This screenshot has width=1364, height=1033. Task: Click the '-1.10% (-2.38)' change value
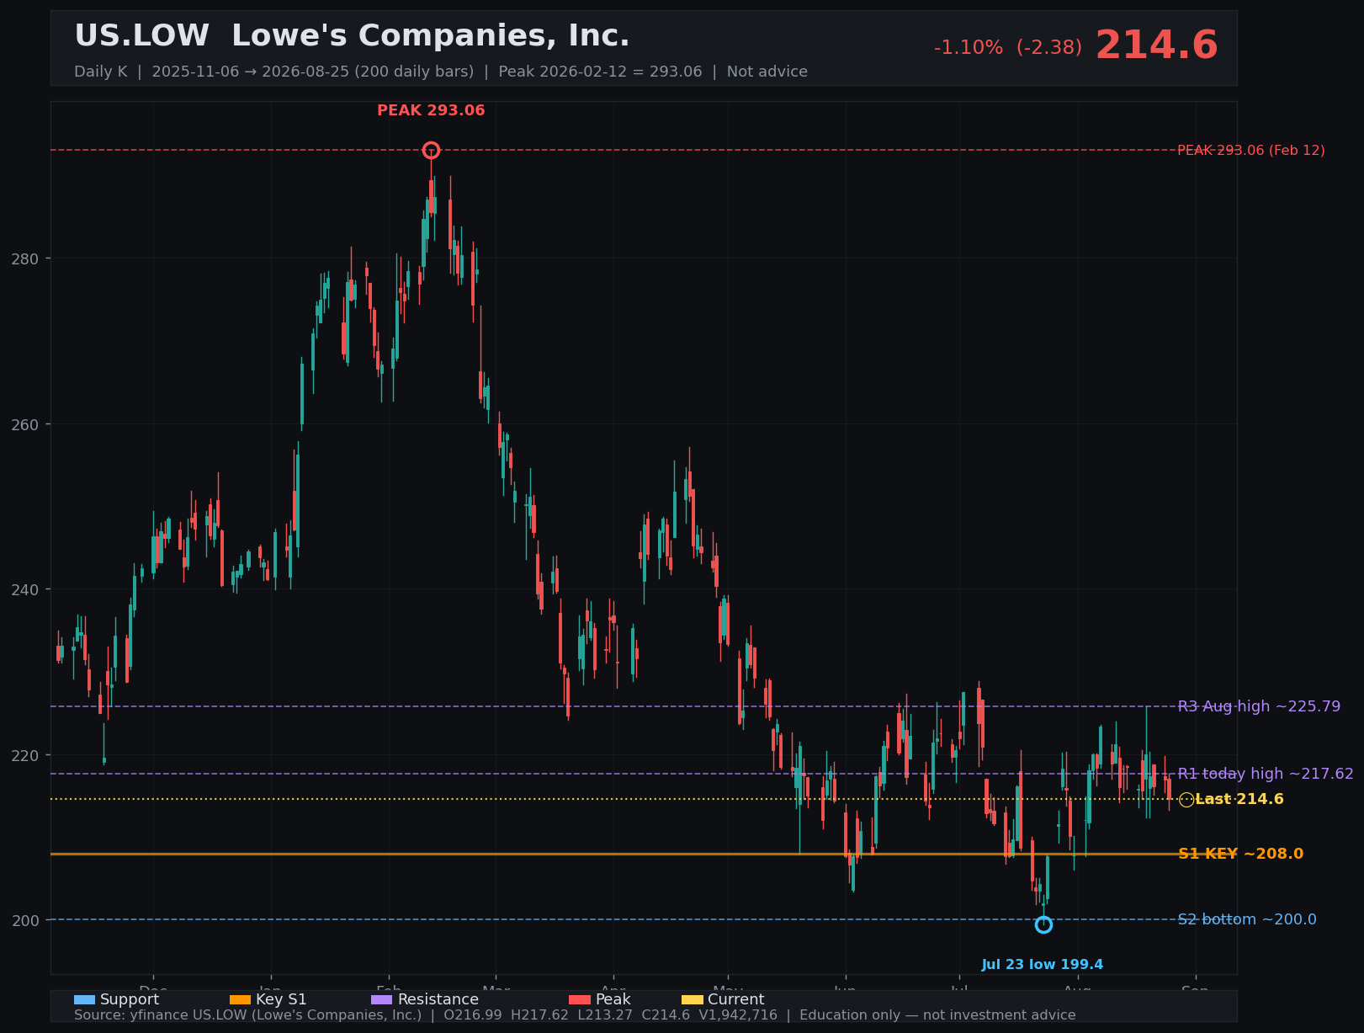pyautogui.click(x=1008, y=48)
